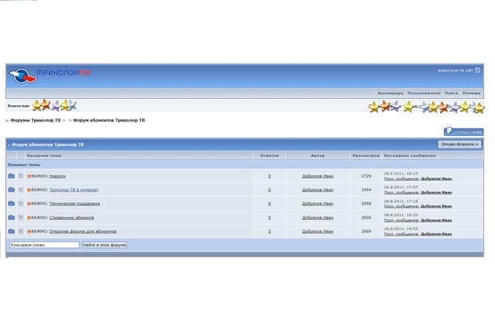
Task: Sort by the Последнее сообщение column header
Action: pos(409,155)
